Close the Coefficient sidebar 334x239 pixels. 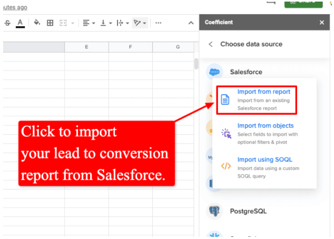point(322,22)
